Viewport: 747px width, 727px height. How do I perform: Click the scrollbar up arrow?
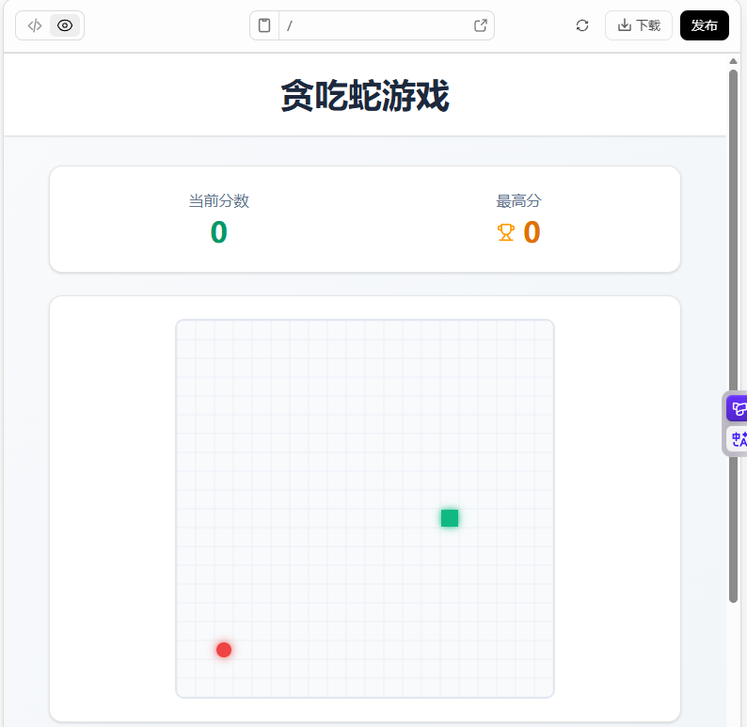coord(734,61)
